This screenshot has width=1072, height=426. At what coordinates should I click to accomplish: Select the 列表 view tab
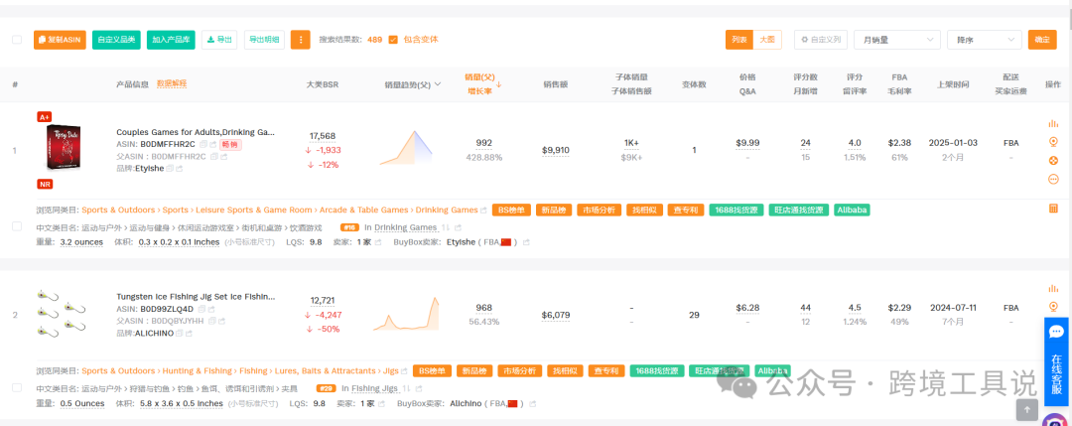[739, 40]
